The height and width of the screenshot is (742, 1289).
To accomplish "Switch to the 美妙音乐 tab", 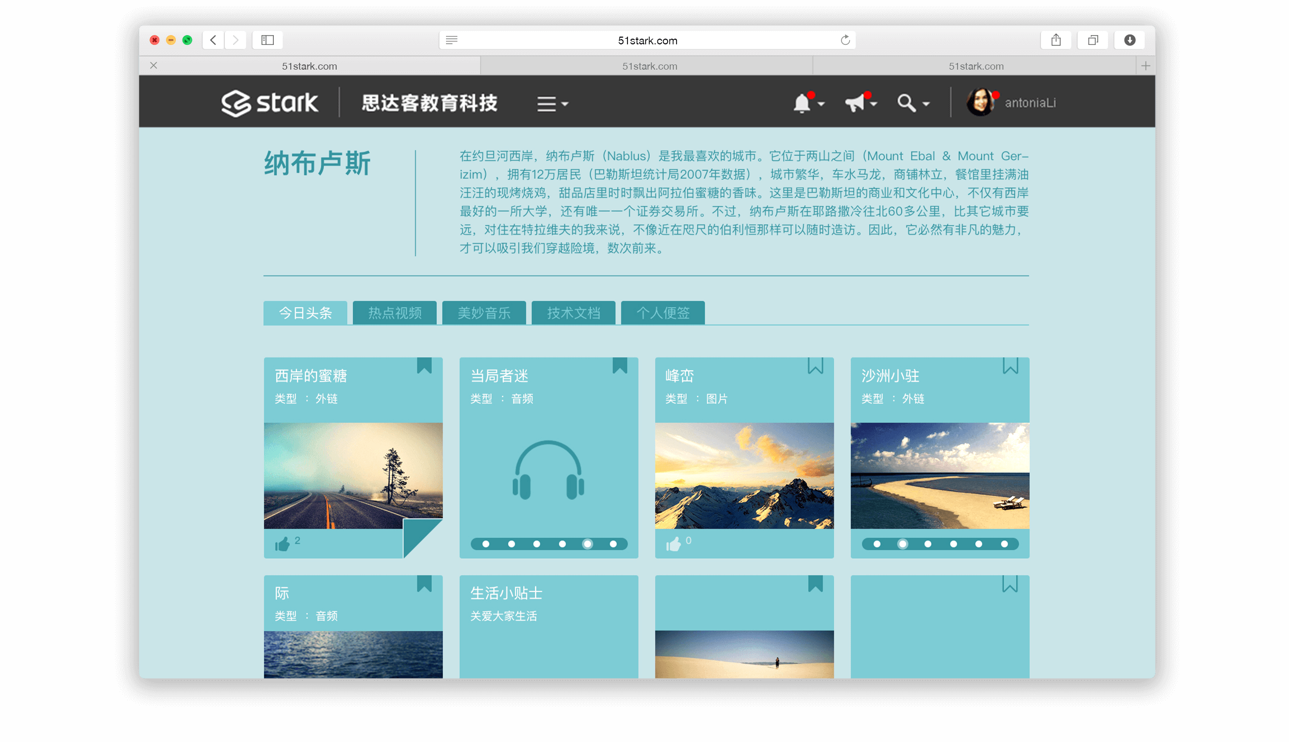I will point(484,312).
